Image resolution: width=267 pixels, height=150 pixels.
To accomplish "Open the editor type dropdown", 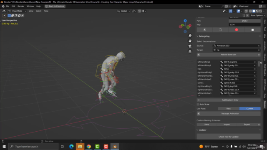I will click(x=4, y=11).
